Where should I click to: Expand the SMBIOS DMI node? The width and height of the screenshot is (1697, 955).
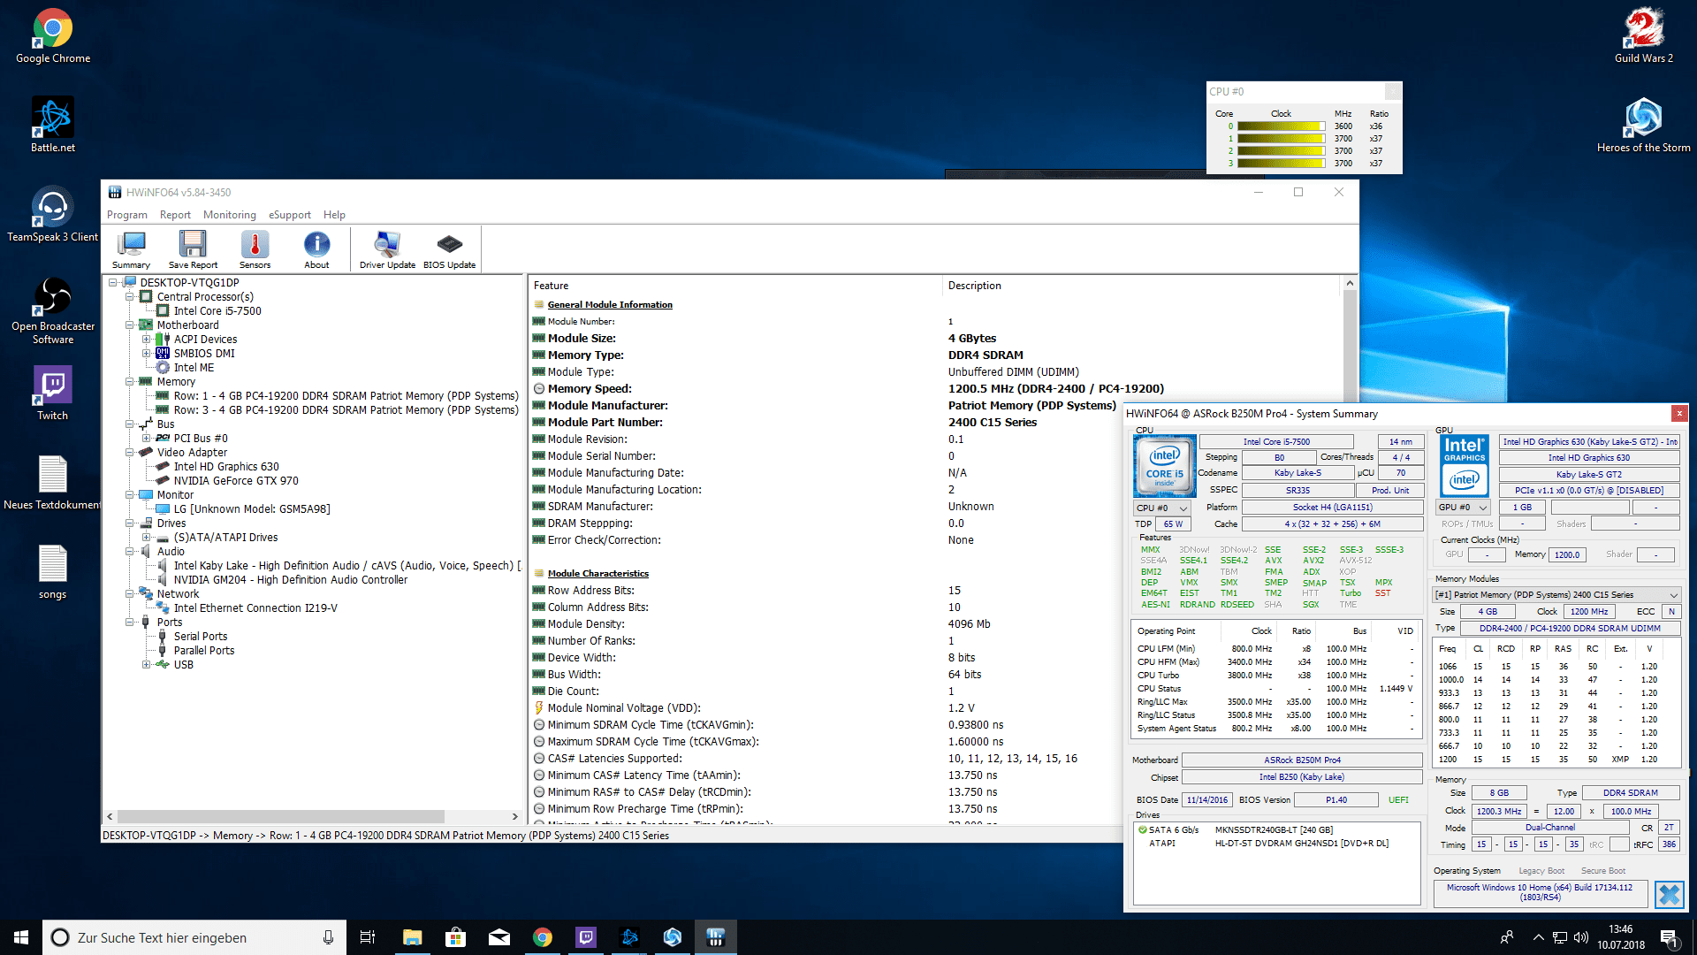tap(146, 354)
